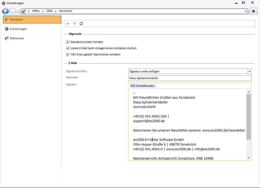The width and height of the screenshot is (260, 188).
Task: Click 'Otto-Vesper-Straße 6' address line
Action: click(165, 144)
